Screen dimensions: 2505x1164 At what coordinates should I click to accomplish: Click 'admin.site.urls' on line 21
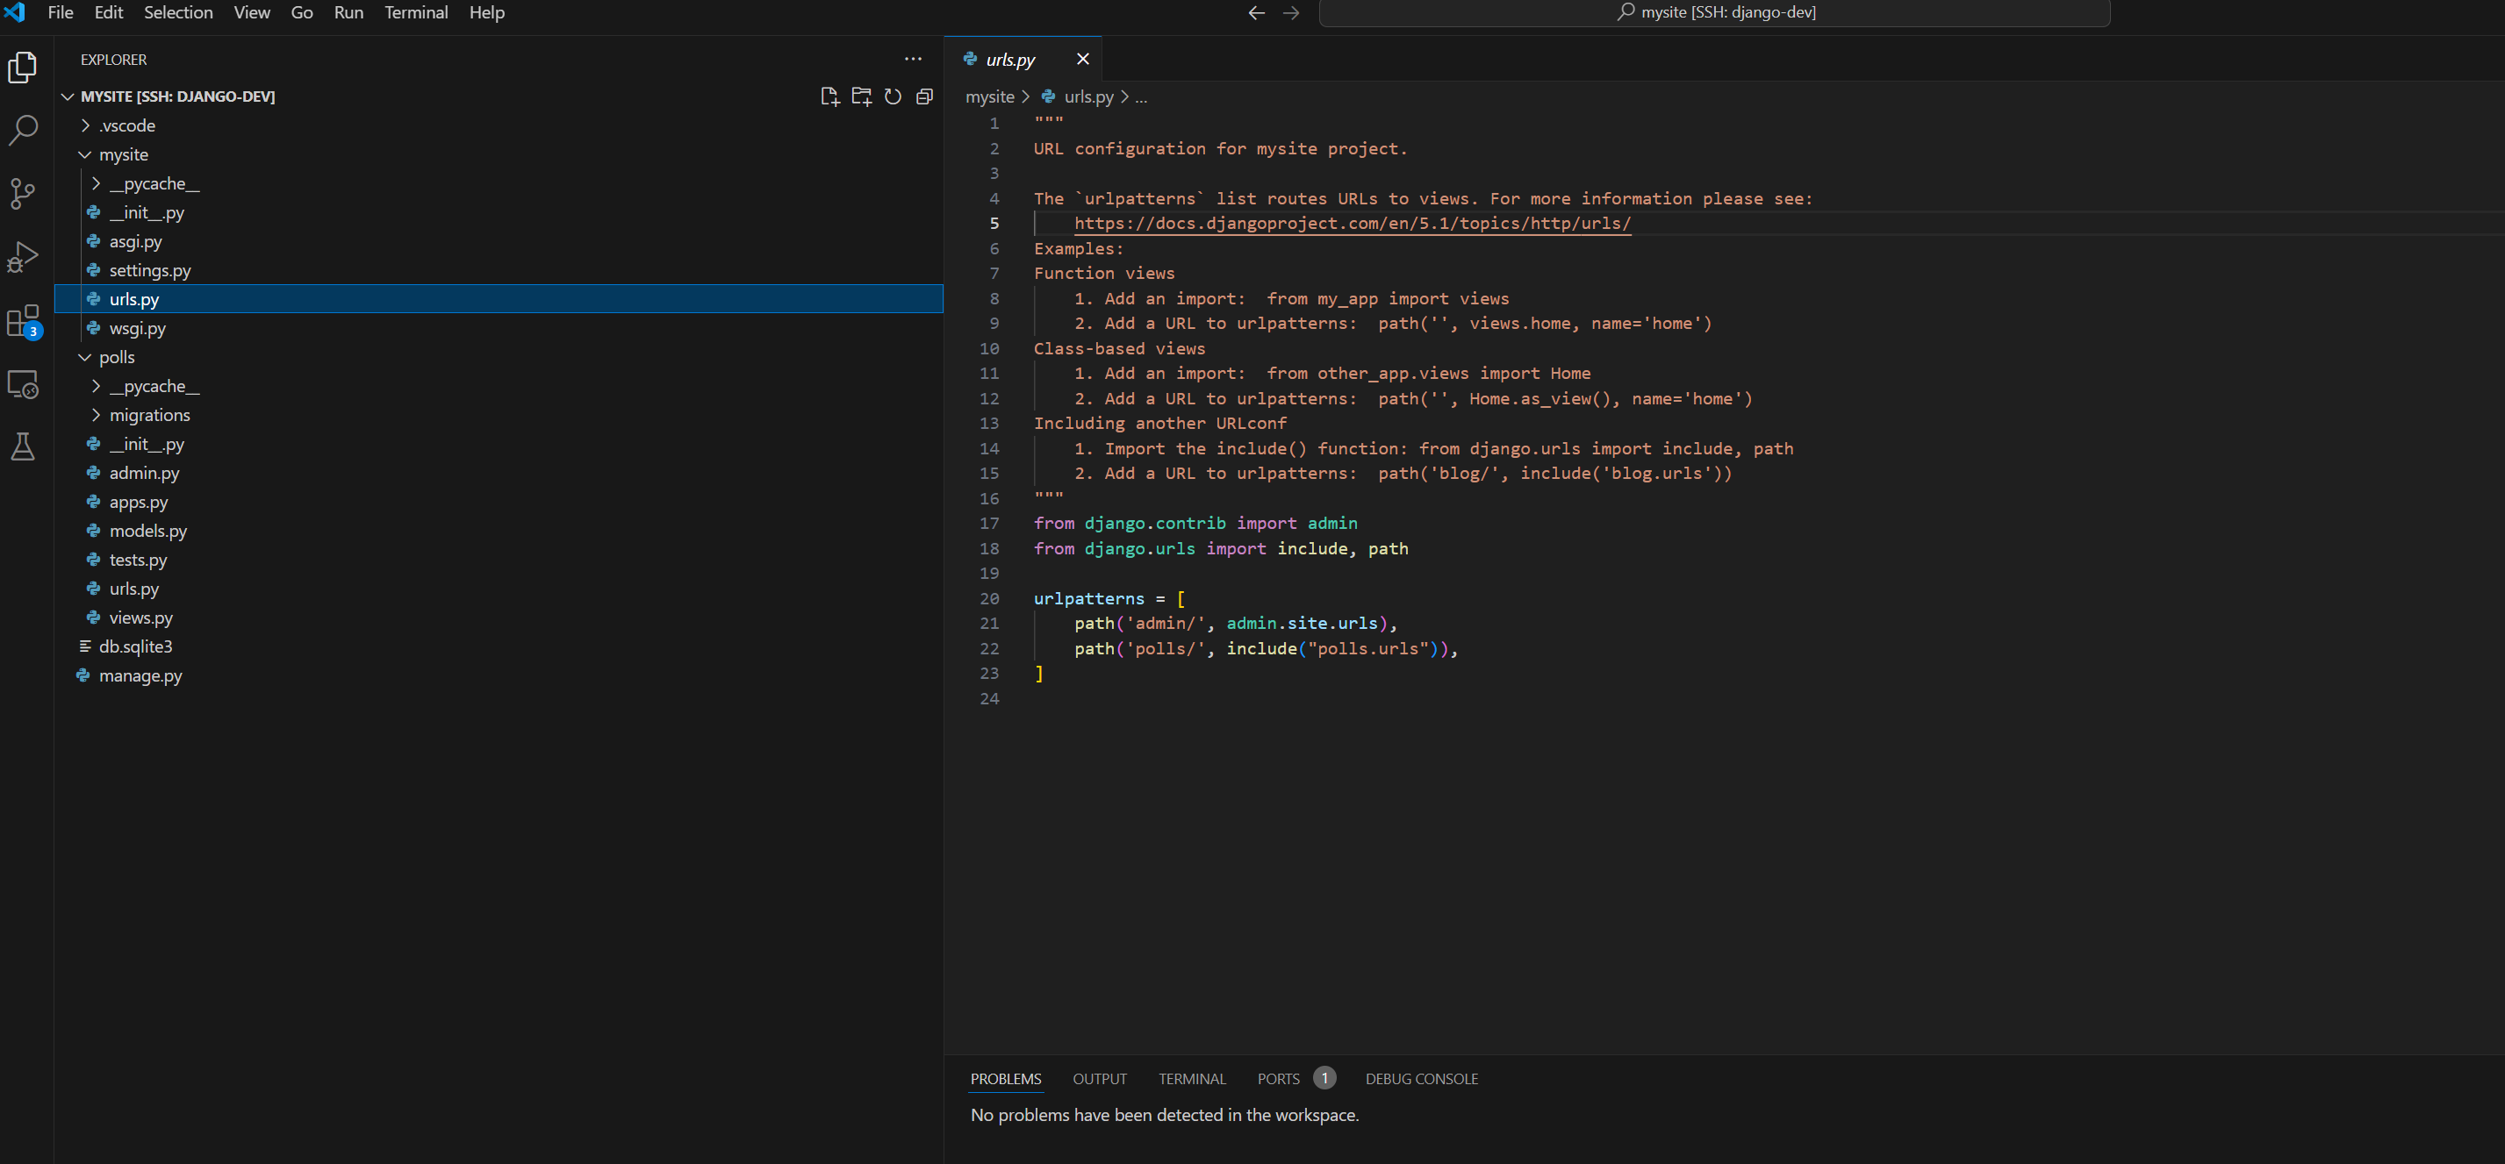pyautogui.click(x=1301, y=623)
